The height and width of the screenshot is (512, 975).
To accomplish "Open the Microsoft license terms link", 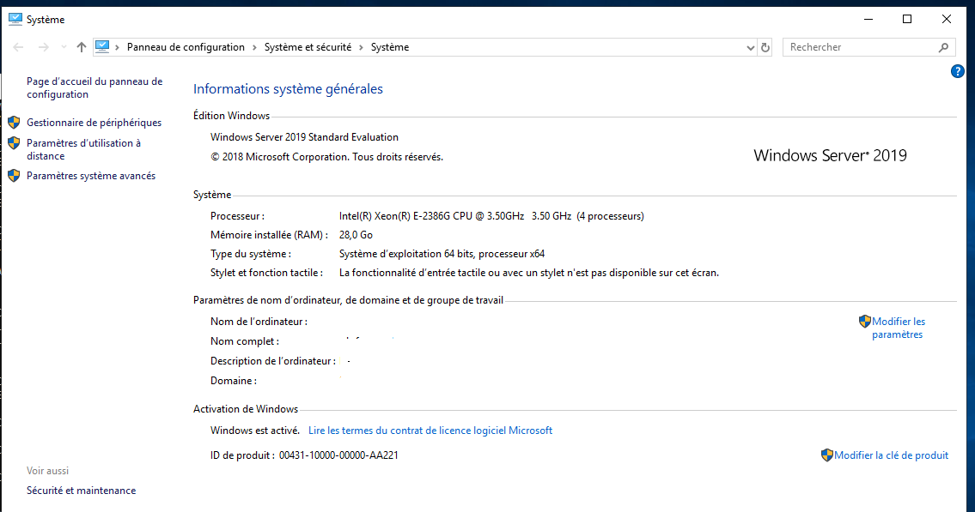I will [x=430, y=430].
